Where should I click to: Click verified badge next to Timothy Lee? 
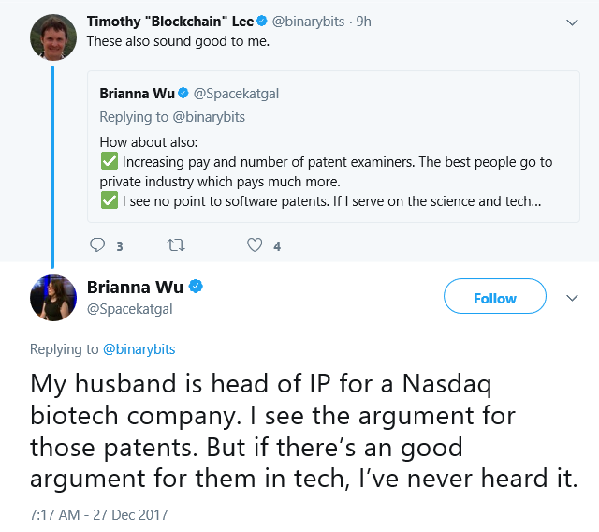click(x=262, y=21)
